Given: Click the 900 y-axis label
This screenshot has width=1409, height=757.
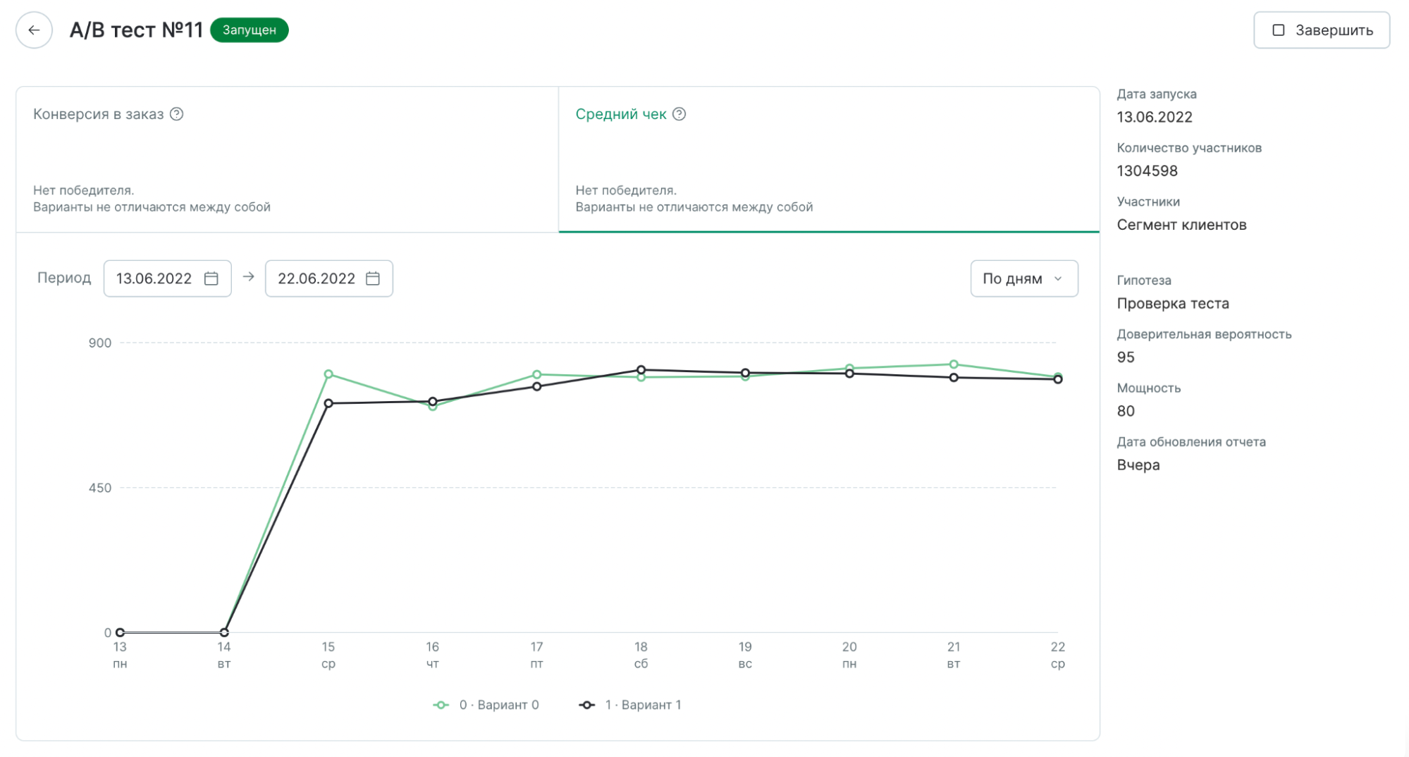Looking at the screenshot, I should (x=100, y=343).
